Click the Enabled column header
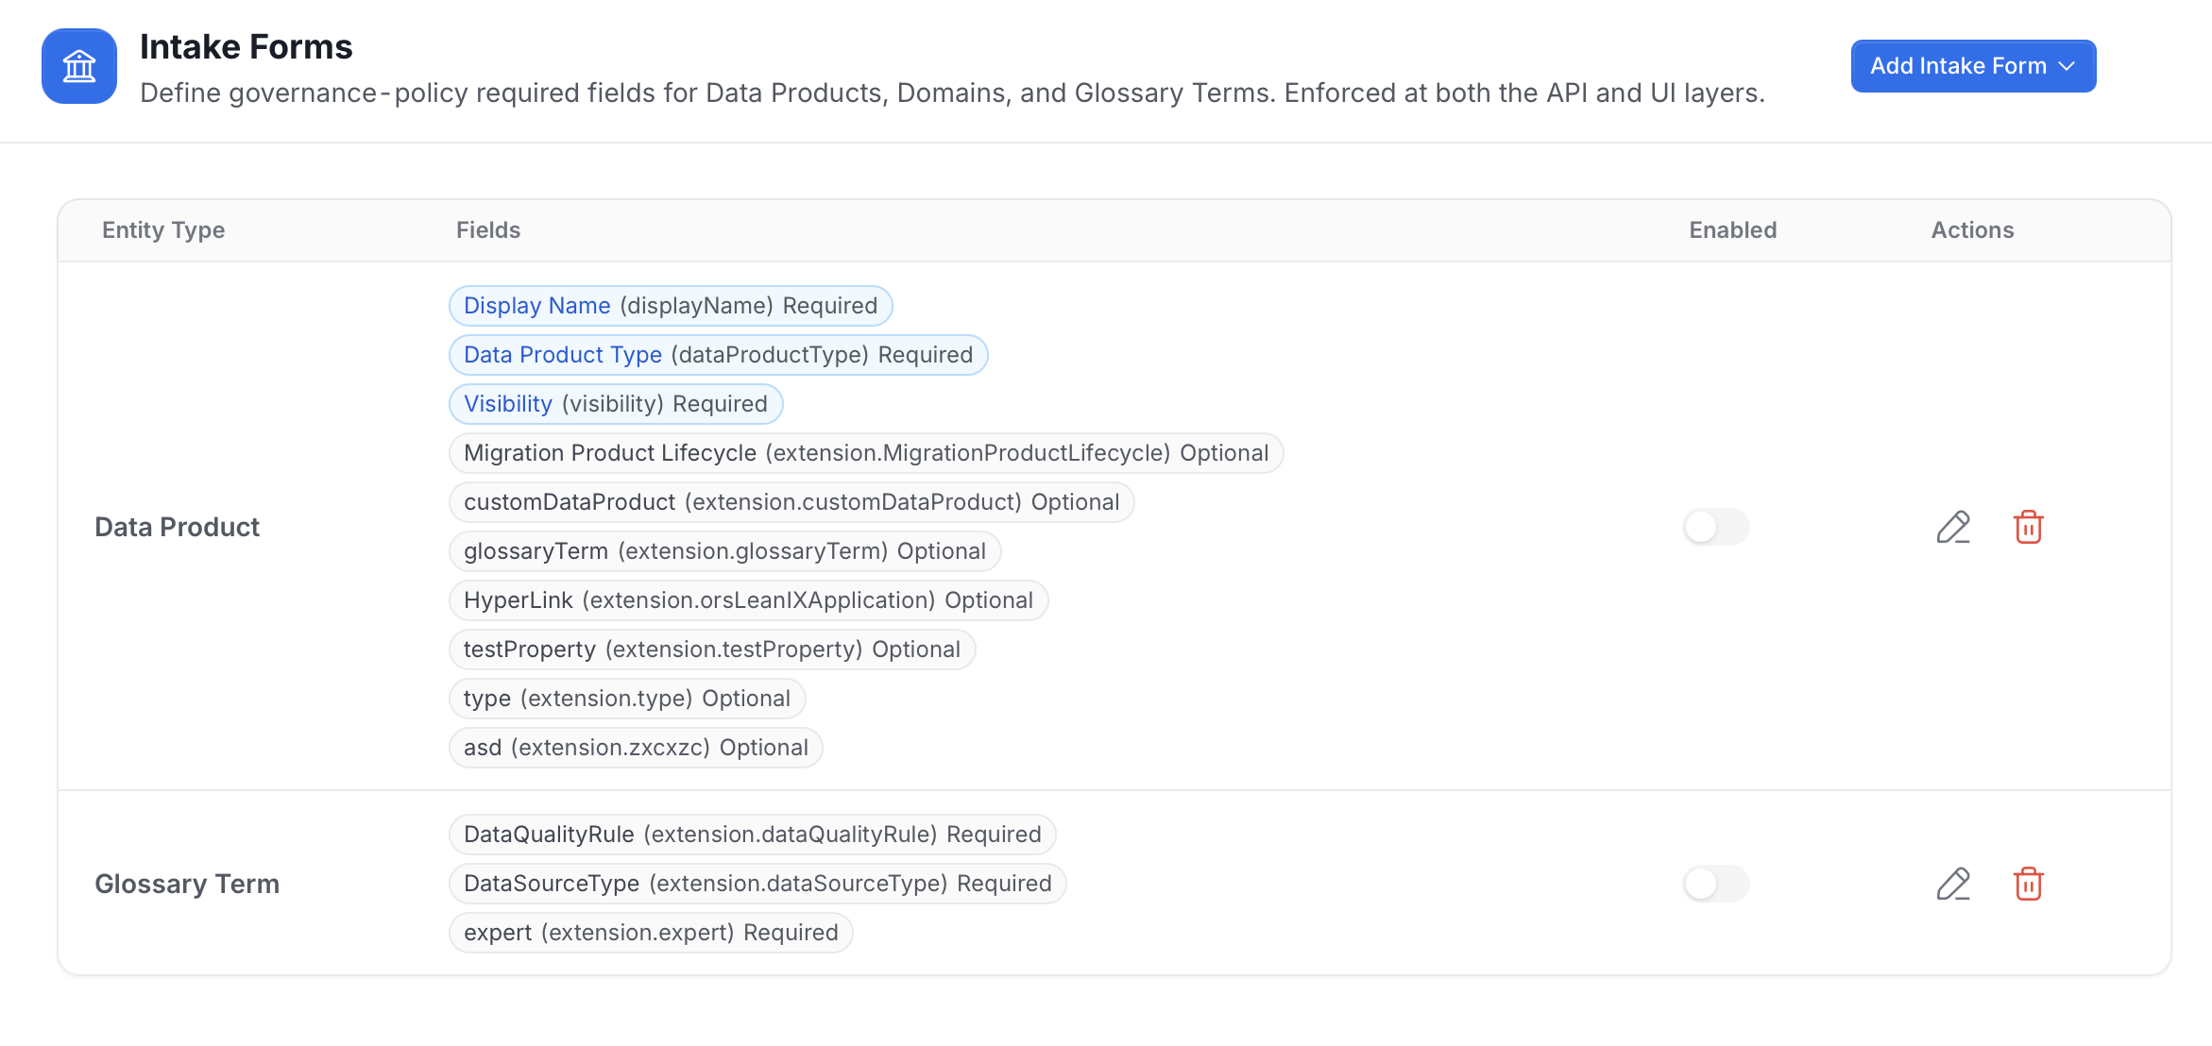Screen dimensions: 2212x1046 point(1733,230)
